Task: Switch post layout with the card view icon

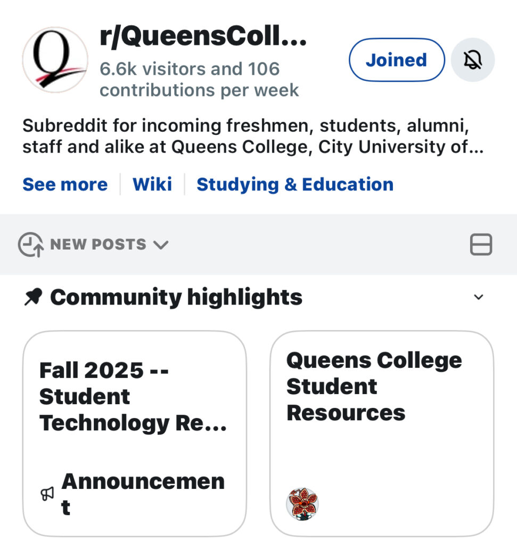Action: coord(481,245)
